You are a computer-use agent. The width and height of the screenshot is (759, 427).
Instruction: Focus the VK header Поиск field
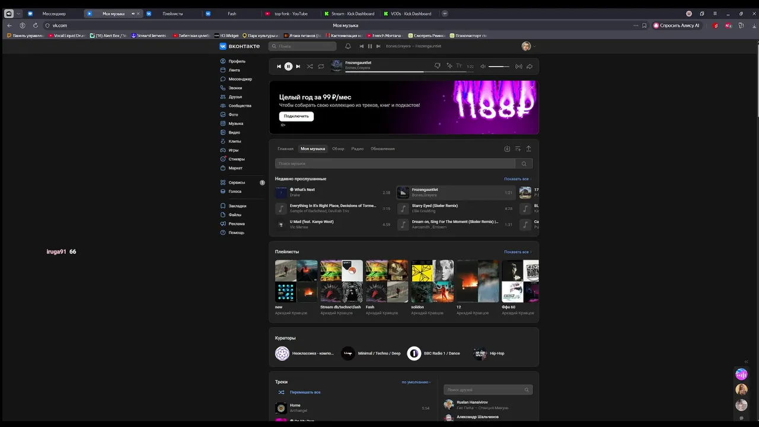pyautogui.click(x=302, y=46)
